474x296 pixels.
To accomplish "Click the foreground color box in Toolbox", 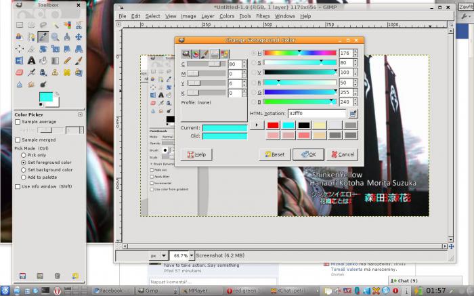I will [x=46, y=97].
